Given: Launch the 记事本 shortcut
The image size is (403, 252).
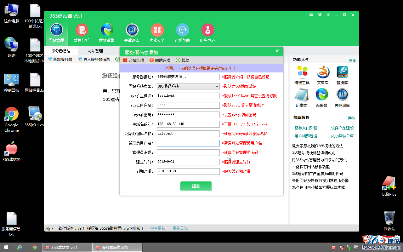Looking at the screenshot, I should pyautogui.click(x=301, y=98).
